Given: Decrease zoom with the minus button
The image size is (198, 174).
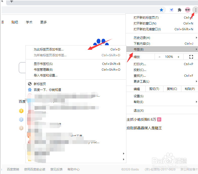Looking at the screenshot, I should 159,57.
